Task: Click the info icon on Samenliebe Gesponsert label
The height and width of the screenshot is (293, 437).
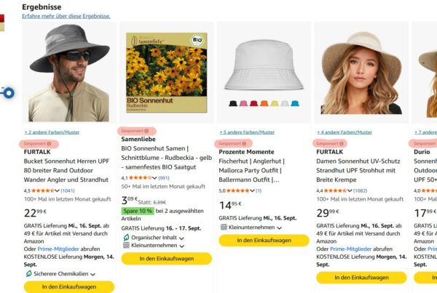Action: click(x=146, y=131)
